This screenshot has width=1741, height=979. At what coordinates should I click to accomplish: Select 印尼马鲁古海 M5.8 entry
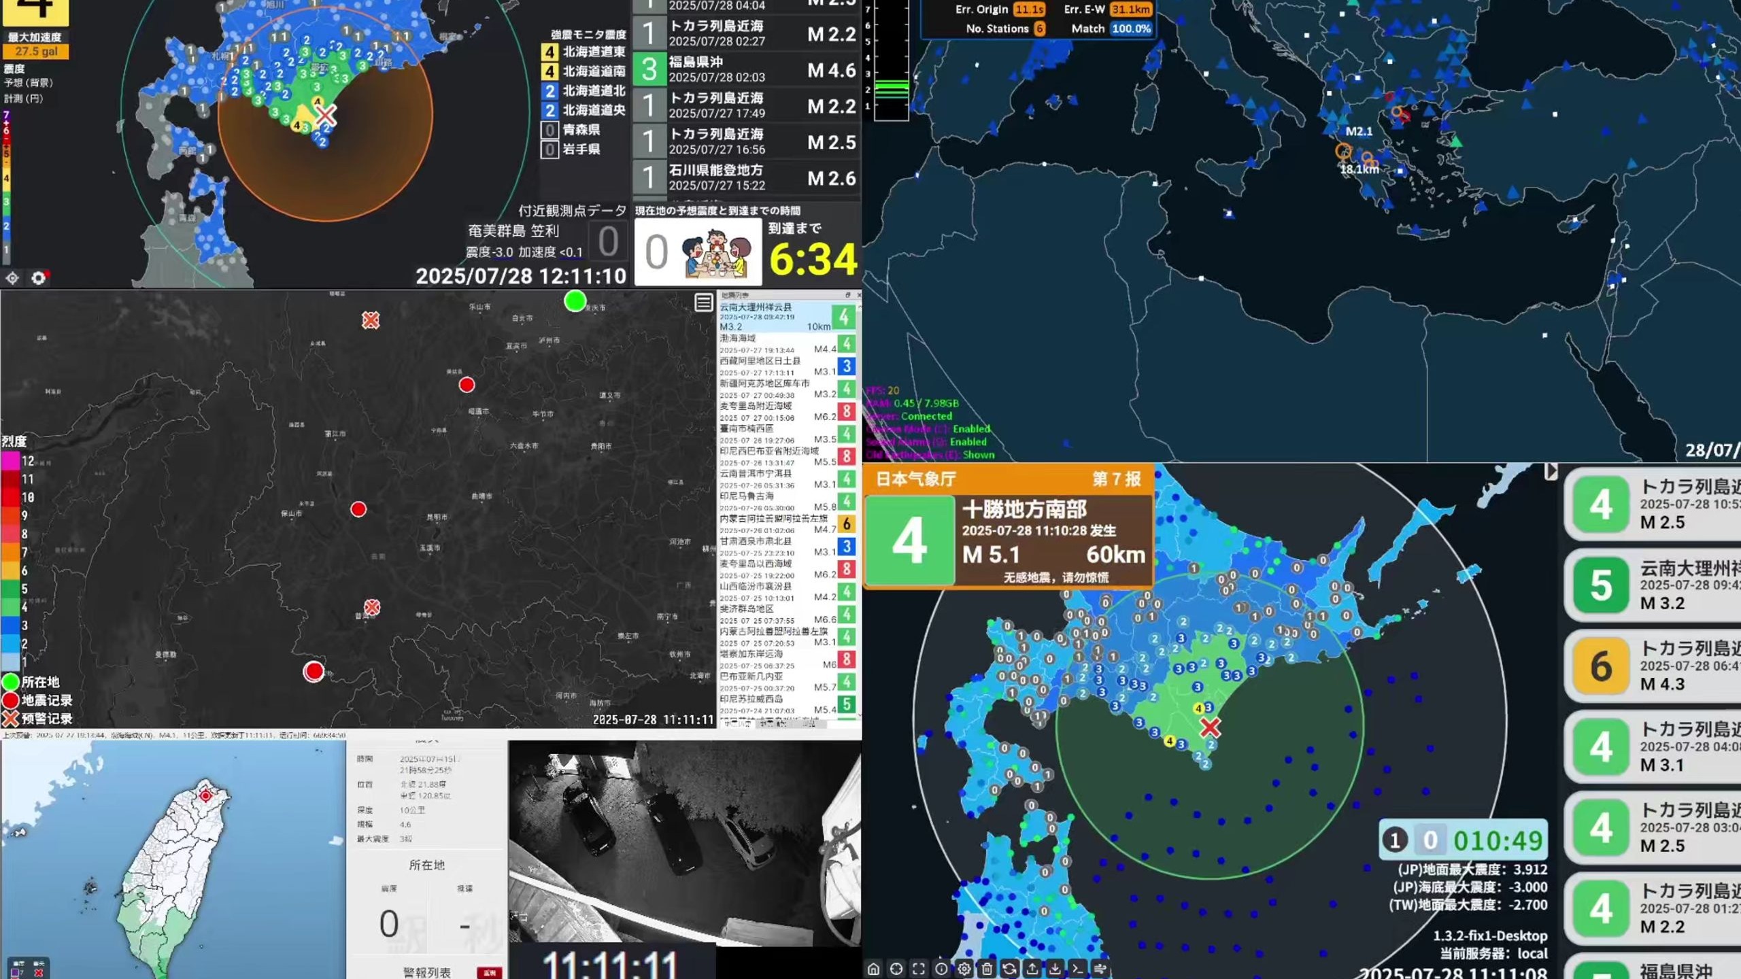787,501
